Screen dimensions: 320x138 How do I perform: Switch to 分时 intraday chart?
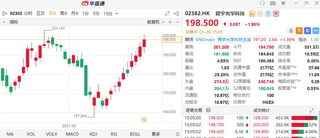click(x=28, y=13)
